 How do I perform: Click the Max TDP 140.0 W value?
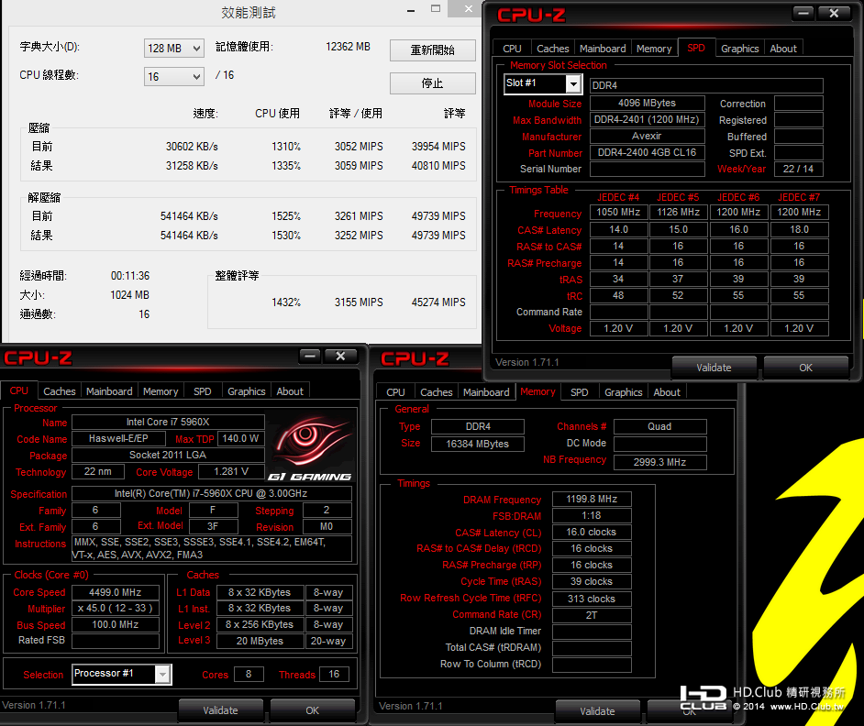tap(241, 438)
